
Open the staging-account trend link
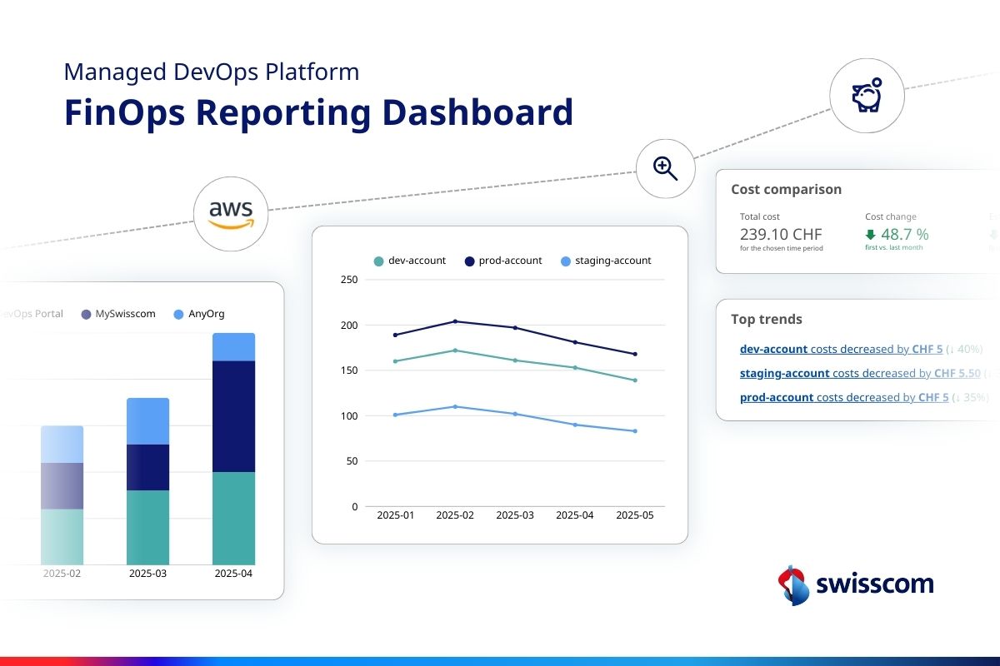coord(784,374)
